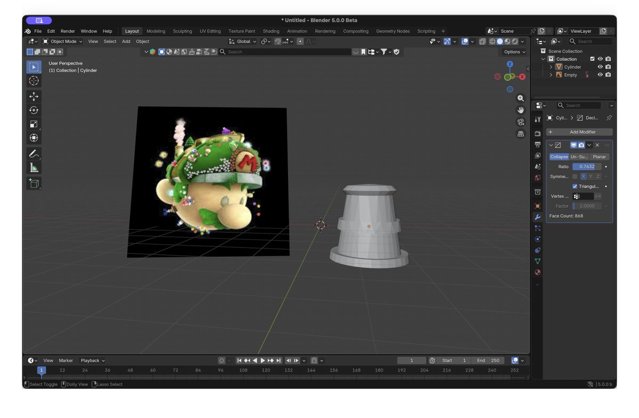Click the Add Modifier button
Screen dimensions: 639x418
pos(579,132)
